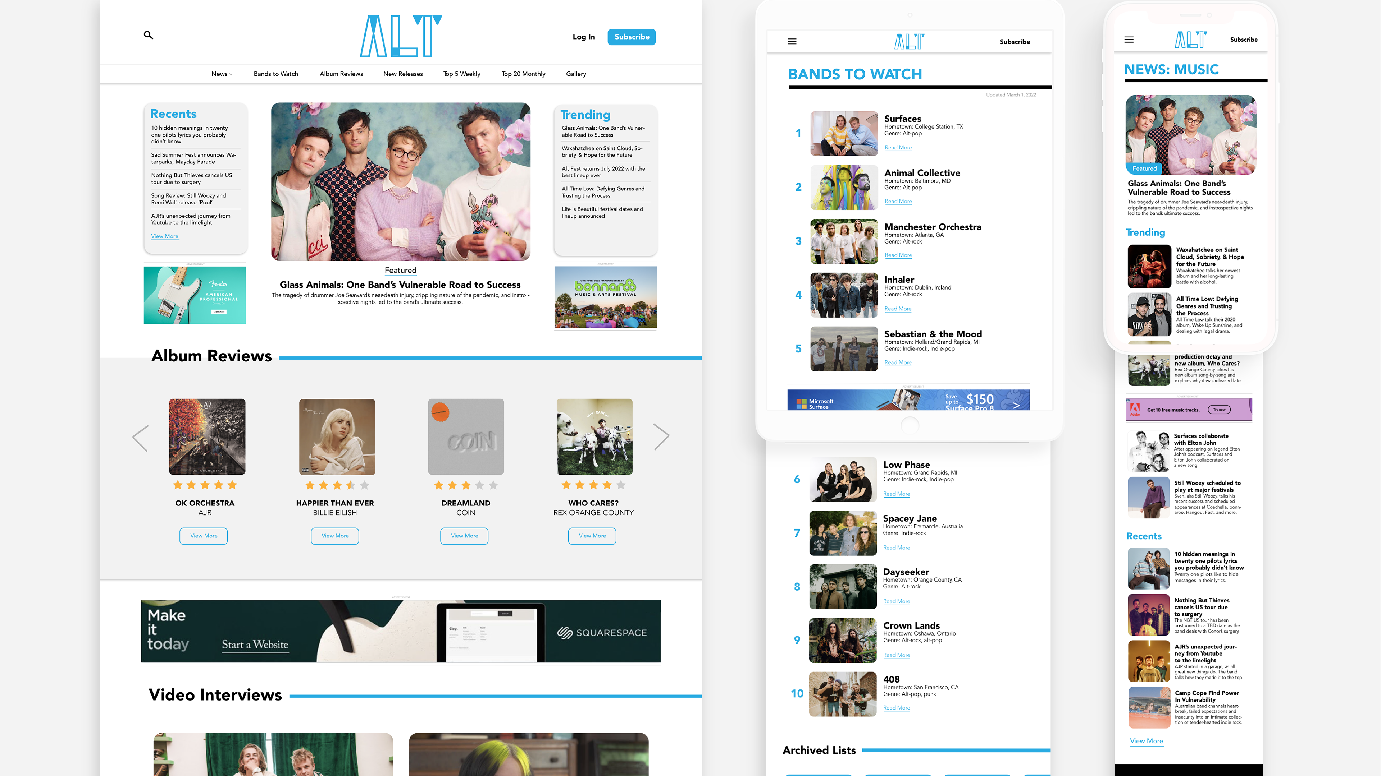This screenshot has height=776, width=1381.
Task: Click View More at bottom of phone Recents
Action: (x=1146, y=741)
